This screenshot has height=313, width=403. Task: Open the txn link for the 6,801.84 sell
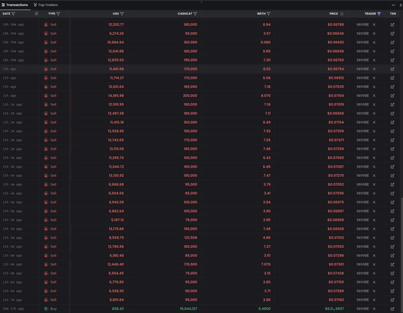click(392, 300)
